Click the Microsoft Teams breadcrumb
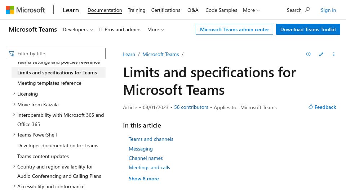Viewport: 346px width, 194px height. [161, 54]
